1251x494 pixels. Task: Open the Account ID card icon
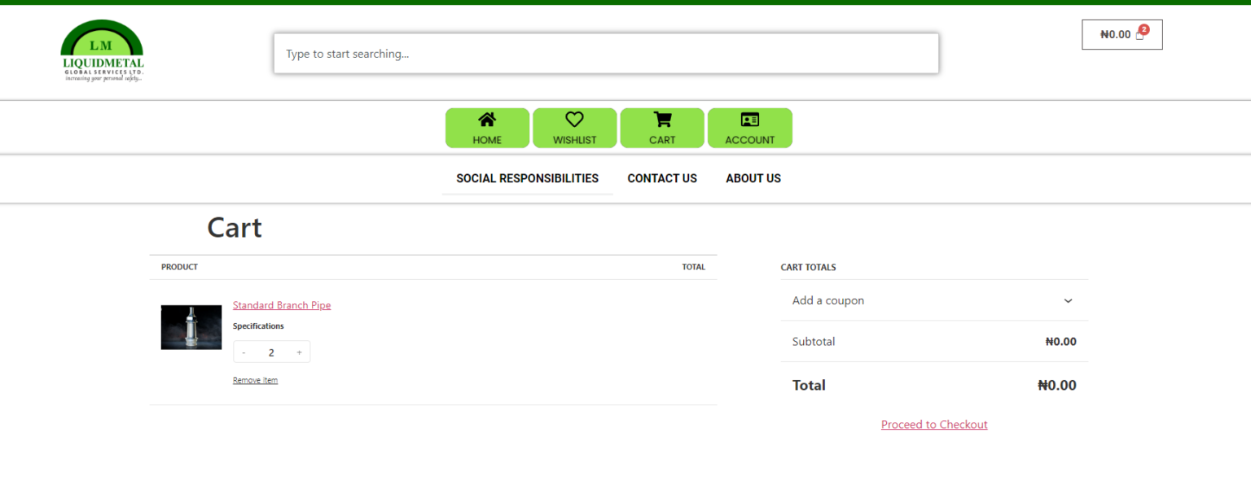point(749,120)
